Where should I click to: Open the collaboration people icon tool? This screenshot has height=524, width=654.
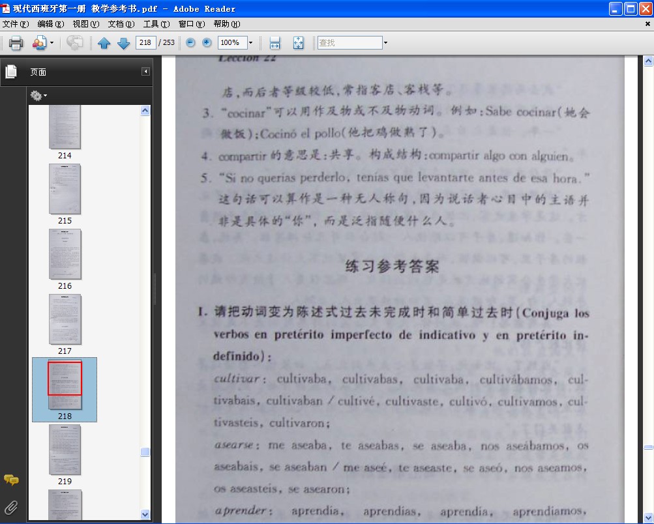coord(40,42)
